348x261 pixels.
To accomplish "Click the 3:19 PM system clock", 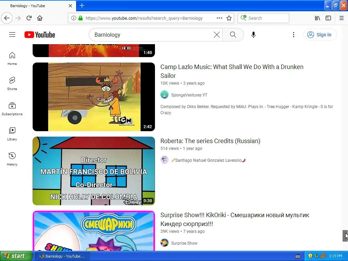I will [335, 256].
